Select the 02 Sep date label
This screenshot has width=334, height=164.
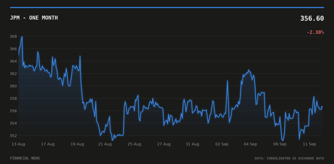coord(222,144)
